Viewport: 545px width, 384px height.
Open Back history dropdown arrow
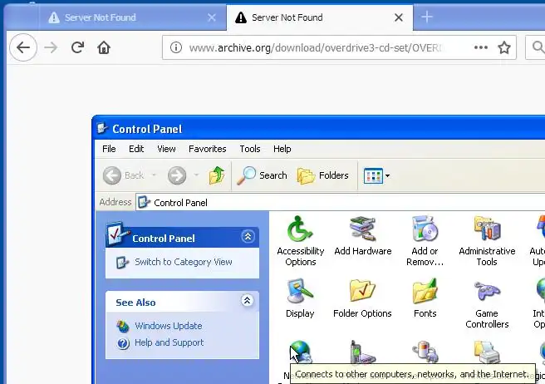[154, 175]
